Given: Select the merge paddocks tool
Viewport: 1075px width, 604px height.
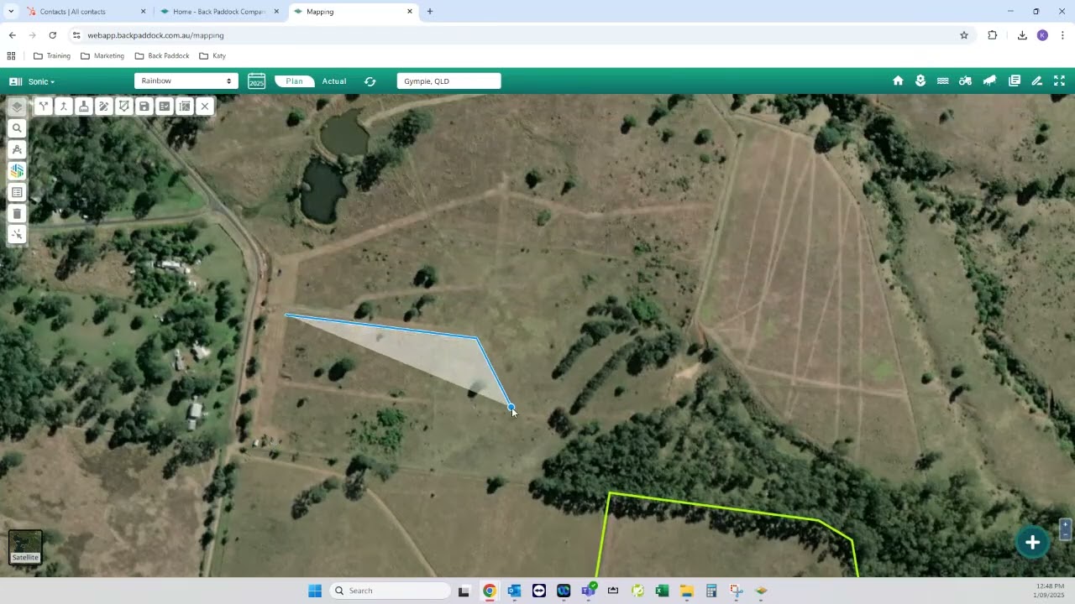Looking at the screenshot, I should pyautogui.click(x=63, y=107).
